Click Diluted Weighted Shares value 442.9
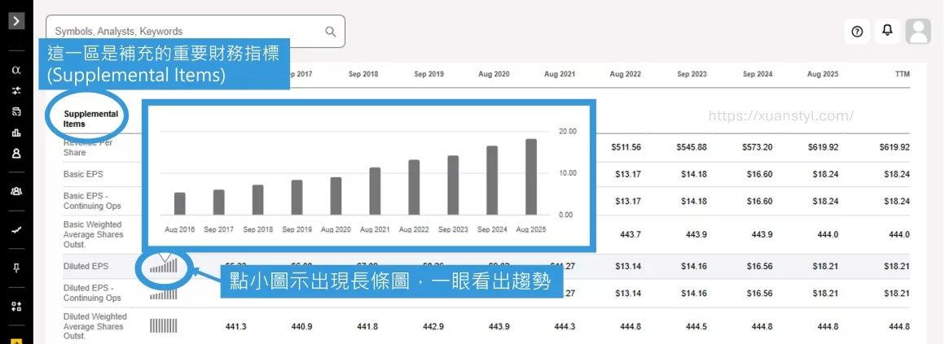The width and height of the screenshot is (945, 344). pos(433,327)
